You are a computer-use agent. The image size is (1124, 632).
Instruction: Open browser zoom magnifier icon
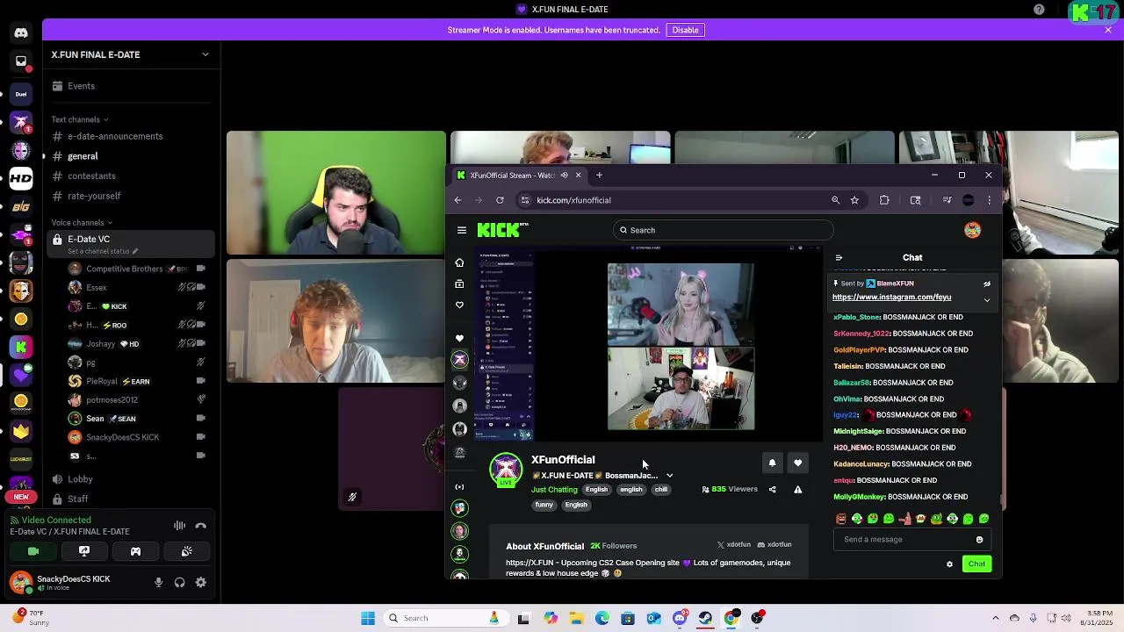(835, 200)
